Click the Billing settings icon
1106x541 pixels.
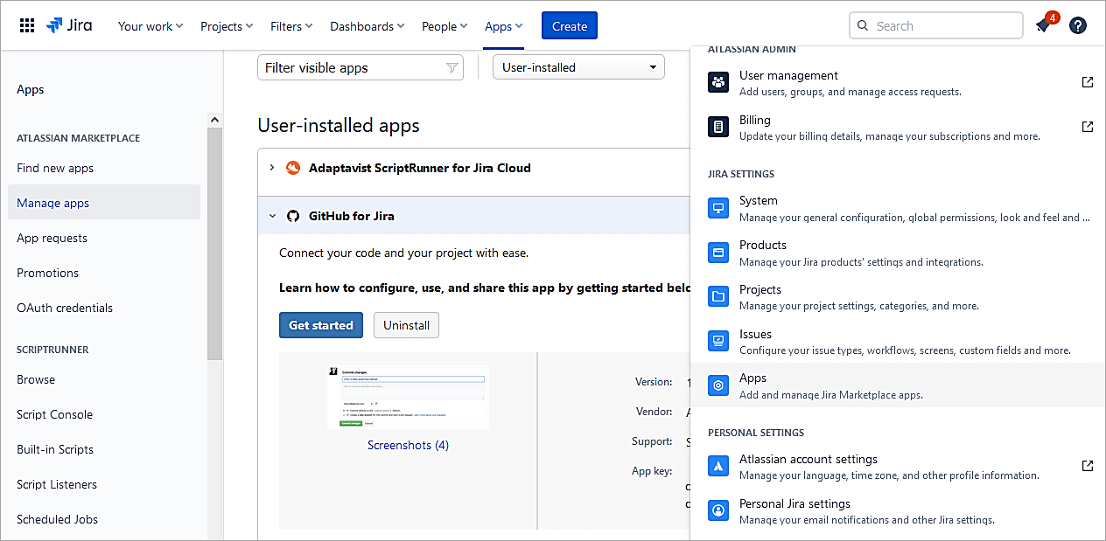pyautogui.click(x=718, y=127)
